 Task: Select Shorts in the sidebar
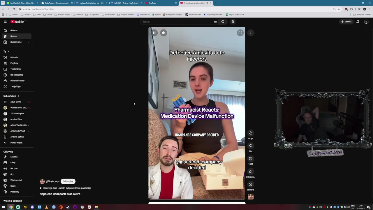[16, 36]
